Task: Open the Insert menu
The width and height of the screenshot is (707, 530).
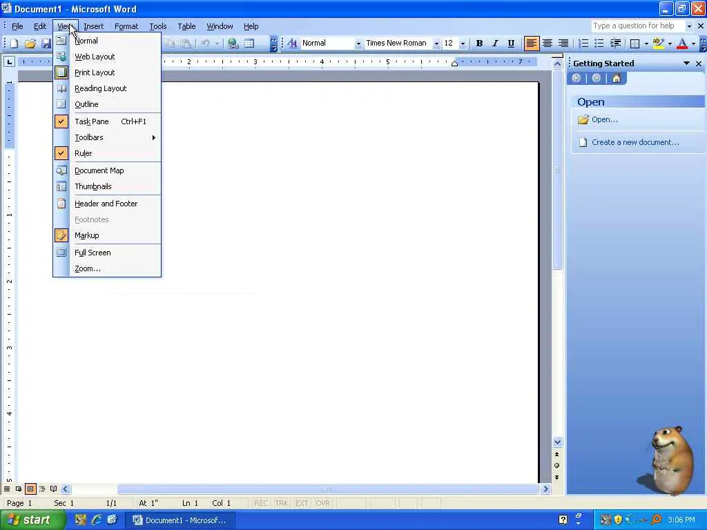Action: click(x=93, y=26)
